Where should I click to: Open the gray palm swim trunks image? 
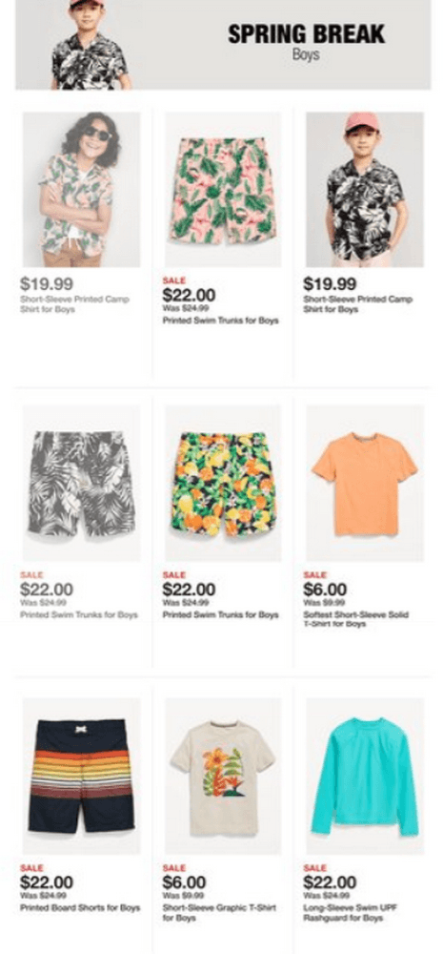81,483
